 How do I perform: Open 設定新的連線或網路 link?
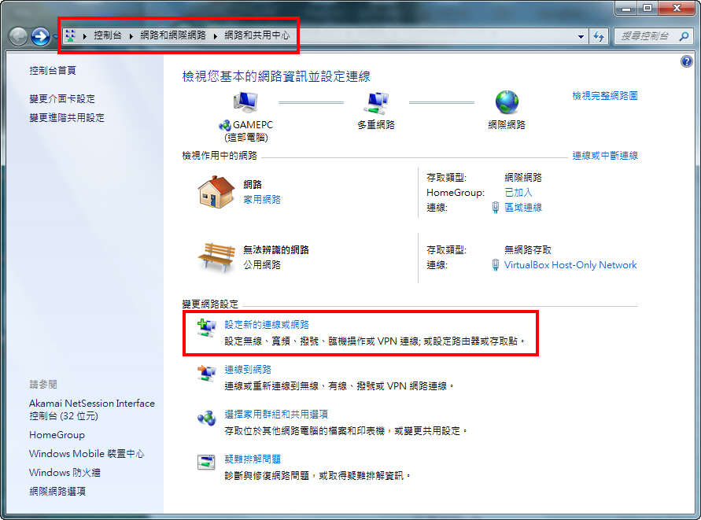[x=267, y=324]
